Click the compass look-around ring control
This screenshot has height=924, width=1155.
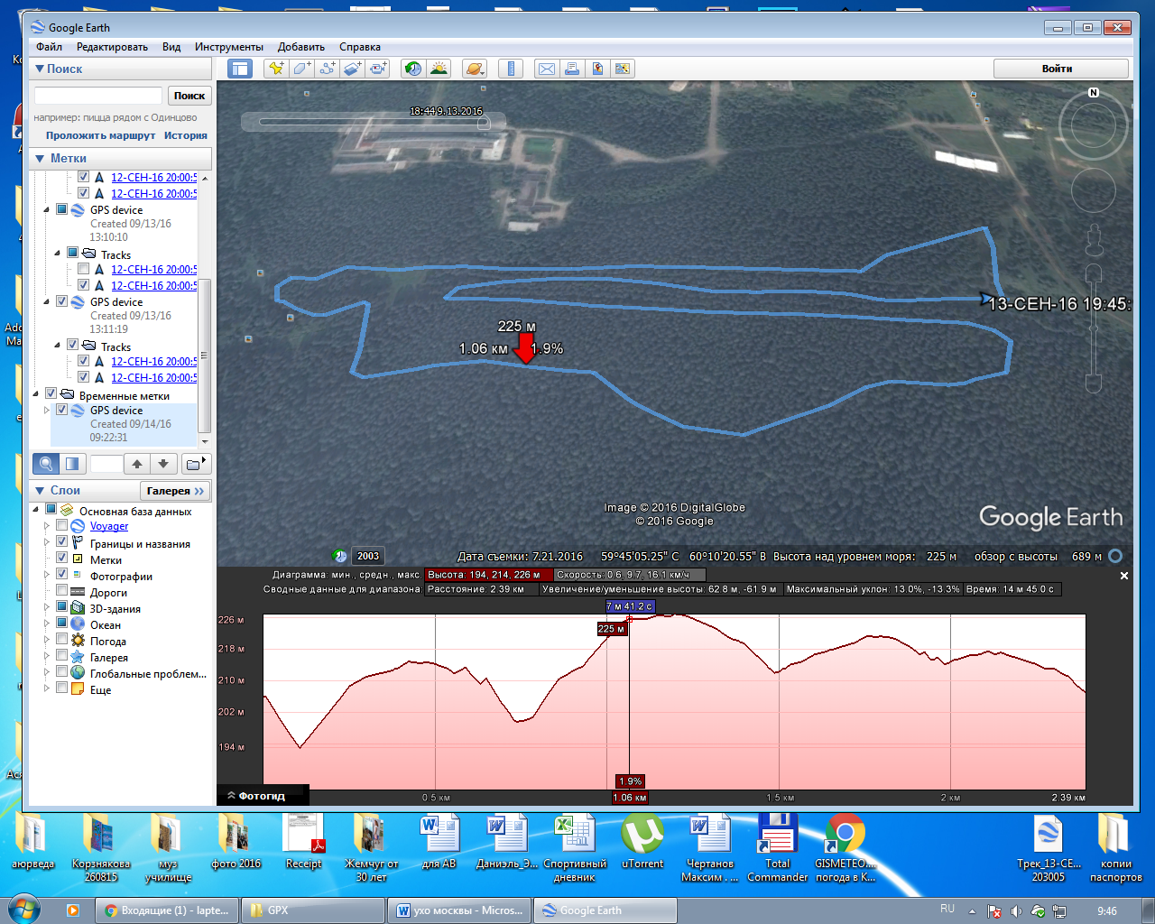[x=1094, y=126]
